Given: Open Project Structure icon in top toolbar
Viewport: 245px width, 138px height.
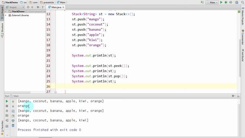Looking at the screenshot, I should pyautogui.click(x=237, y=2).
